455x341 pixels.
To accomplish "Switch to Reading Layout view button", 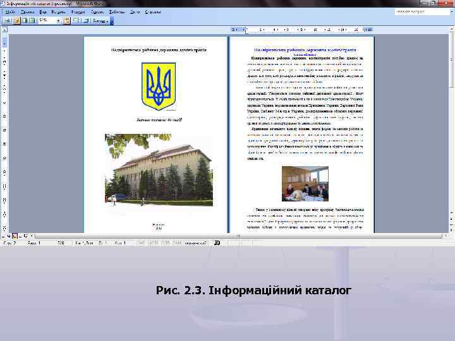I will coord(25,236).
